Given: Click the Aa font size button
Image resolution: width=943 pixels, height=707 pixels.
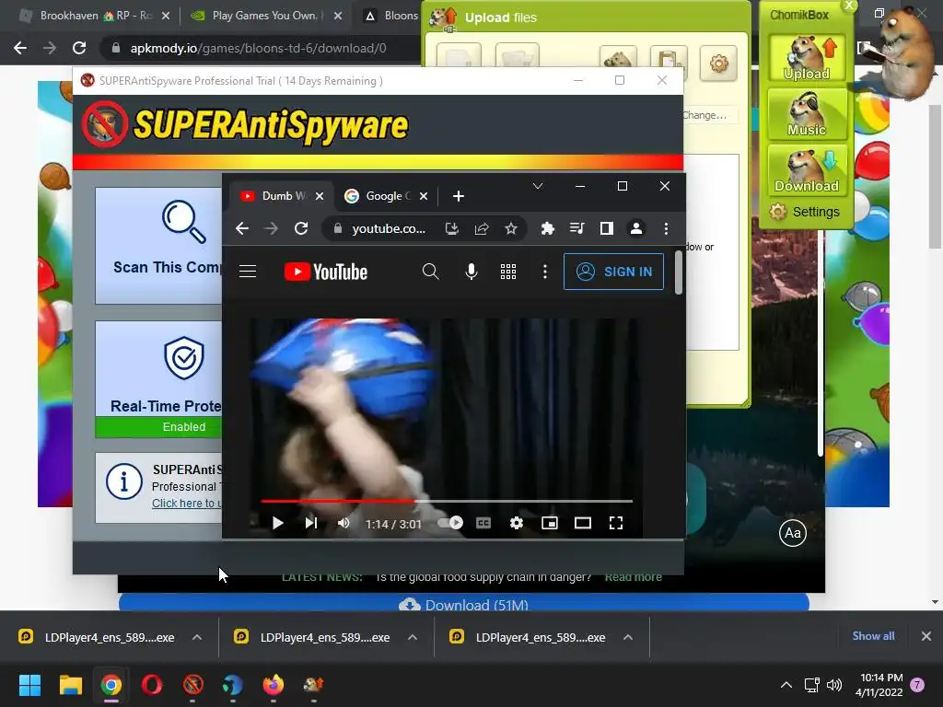Looking at the screenshot, I should (x=793, y=533).
